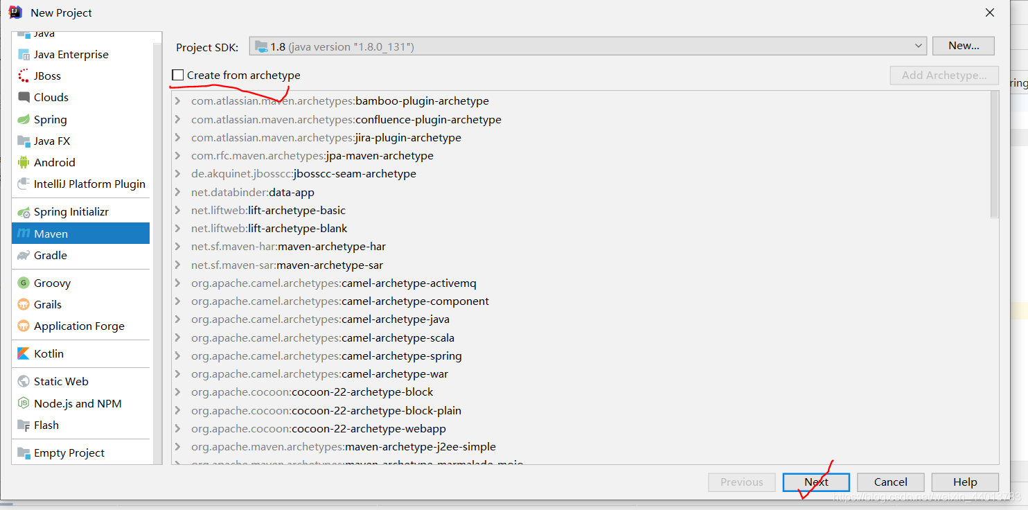Image resolution: width=1028 pixels, height=510 pixels.
Task: Click the IntelliJ Platform Plugin icon
Action: (x=24, y=184)
